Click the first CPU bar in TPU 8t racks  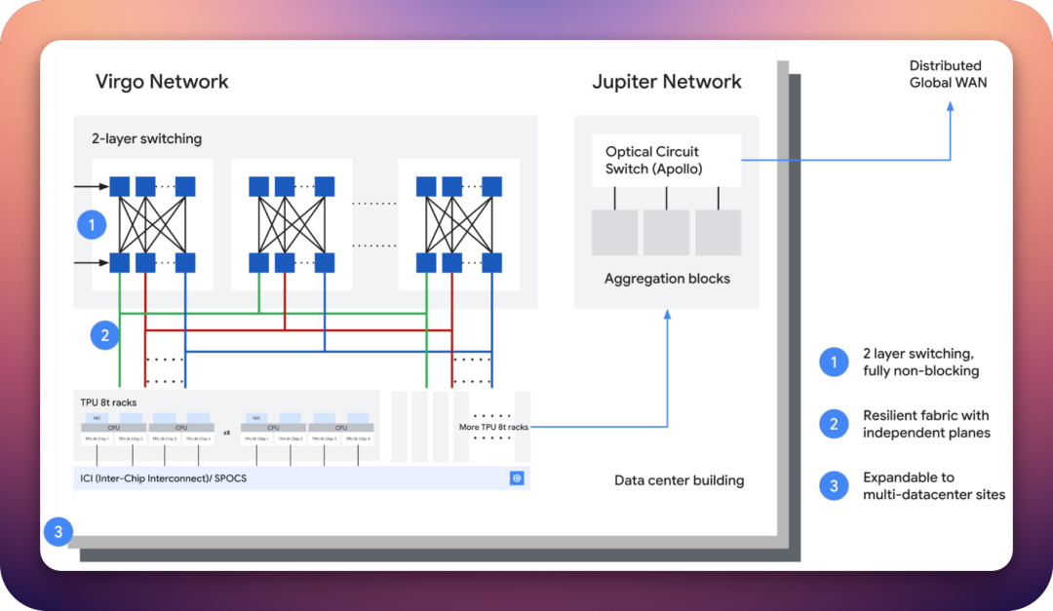pyautogui.click(x=112, y=427)
